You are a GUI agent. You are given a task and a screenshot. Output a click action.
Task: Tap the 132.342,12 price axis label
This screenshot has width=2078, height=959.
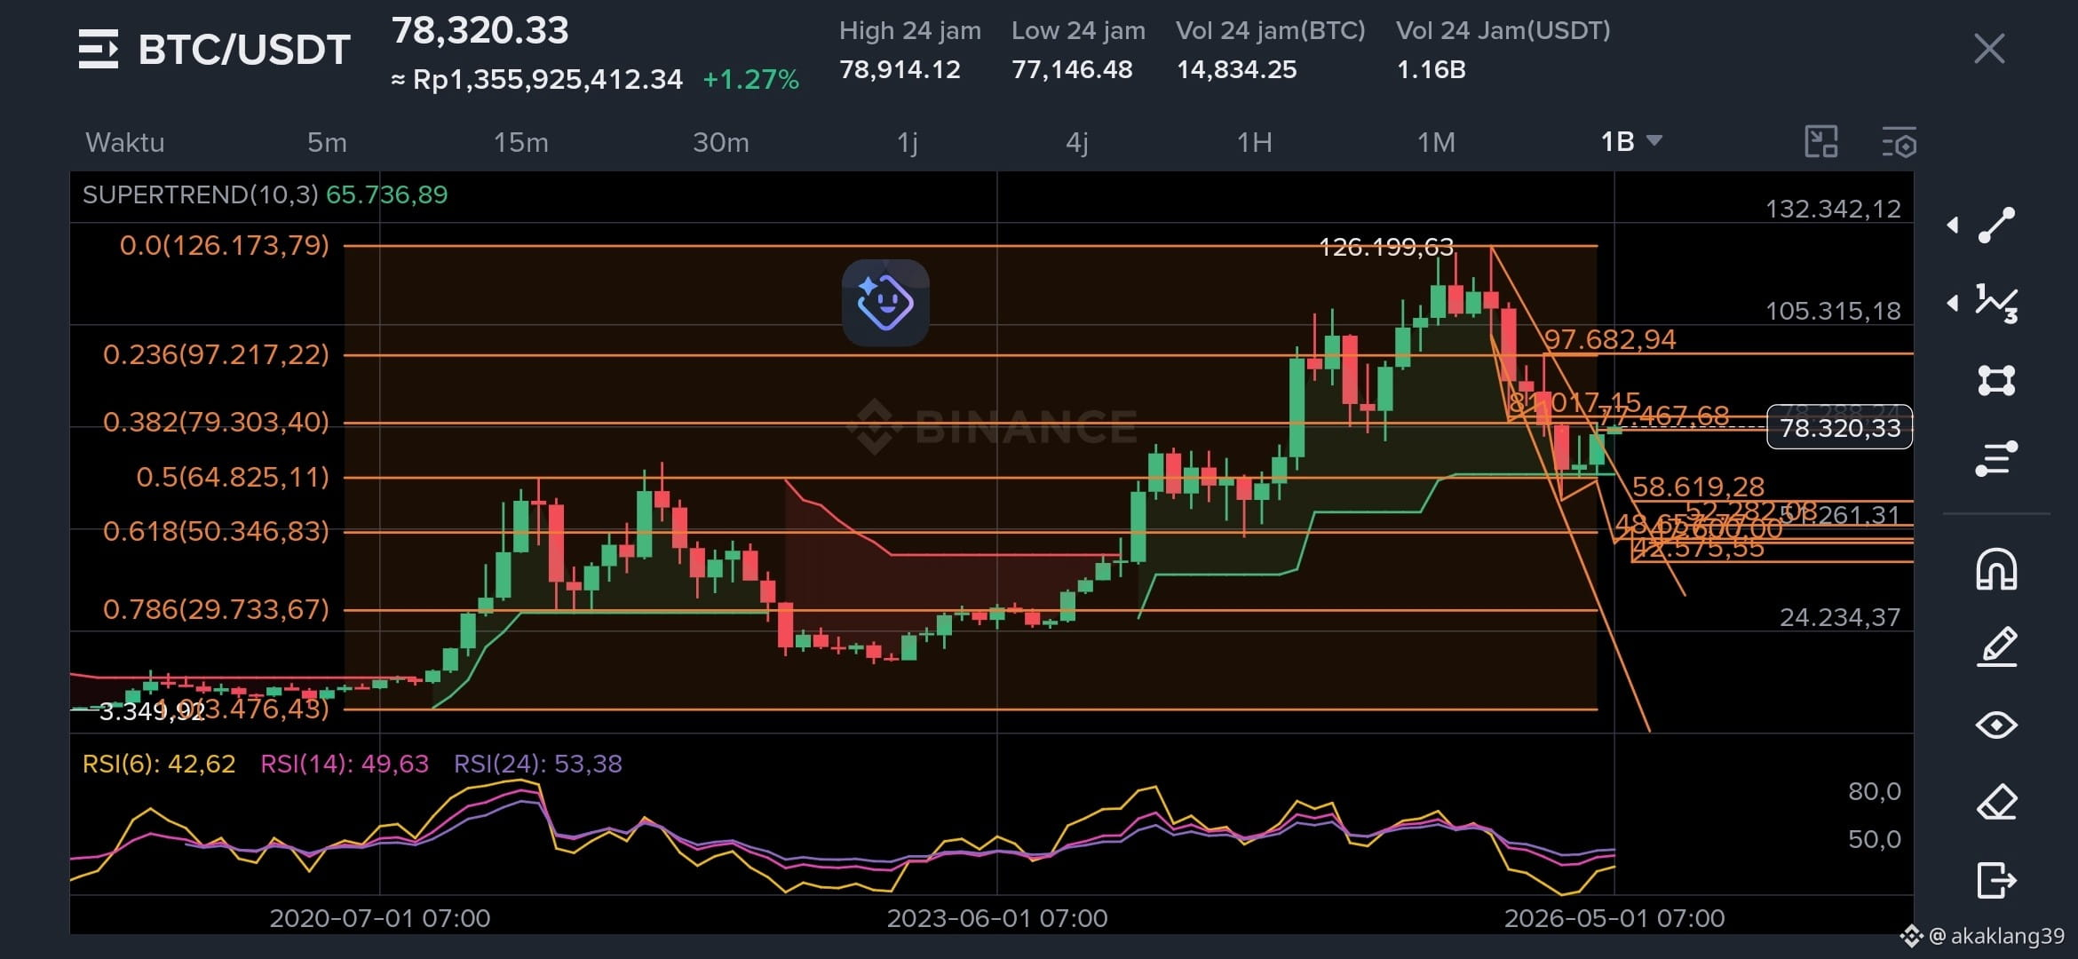click(x=1833, y=209)
